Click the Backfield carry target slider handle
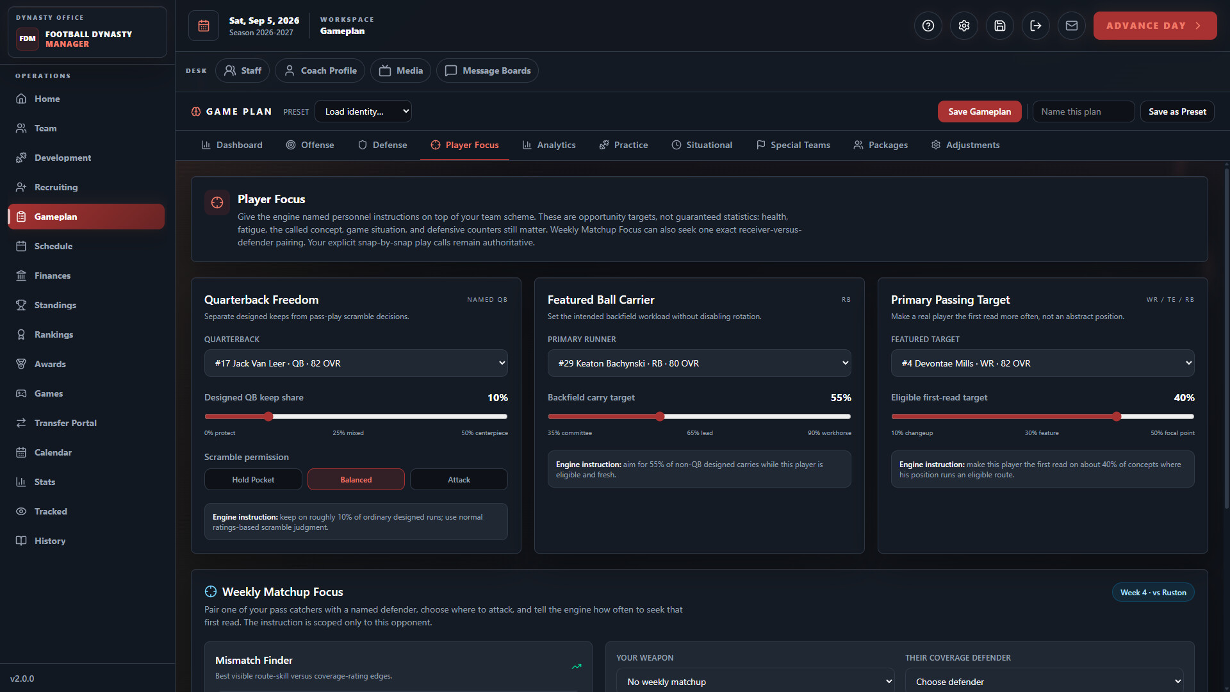1230x692 pixels. [x=660, y=416]
